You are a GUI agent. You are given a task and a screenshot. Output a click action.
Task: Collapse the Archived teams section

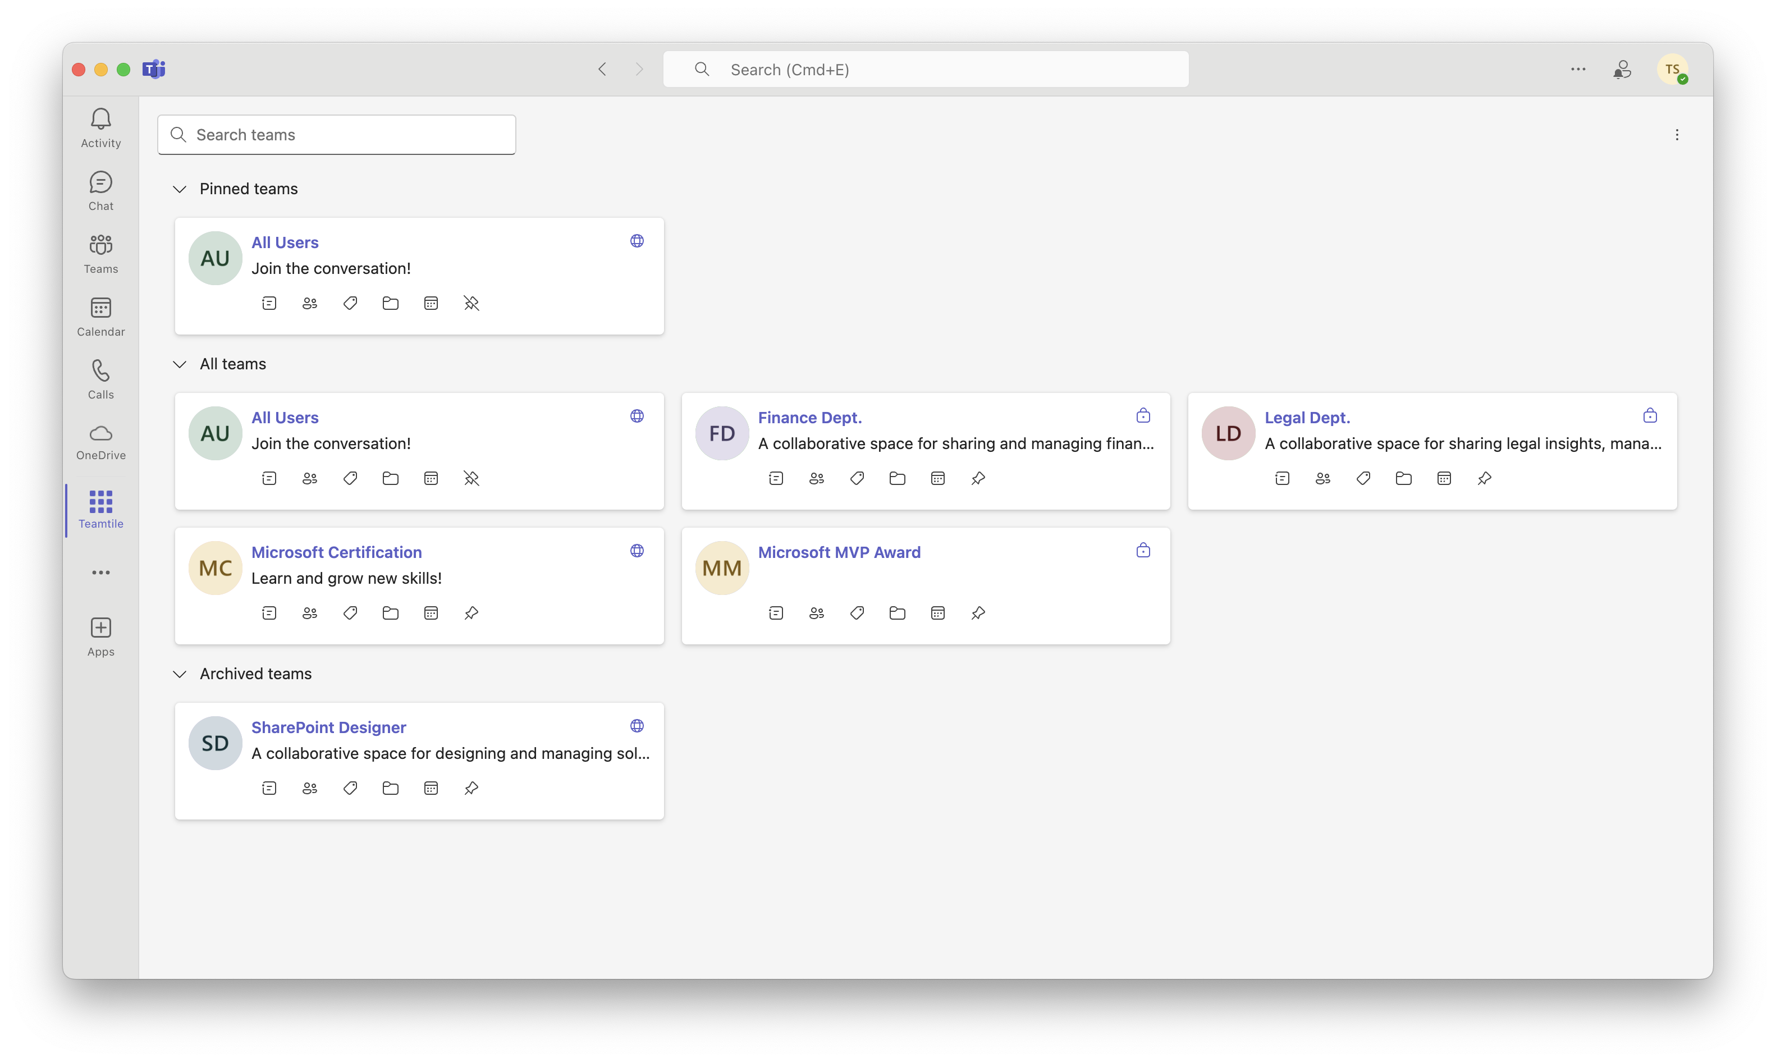tap(180, 674)
